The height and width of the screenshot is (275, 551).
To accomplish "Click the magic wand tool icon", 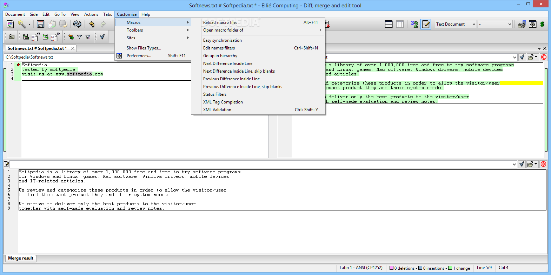I will click(21, 24).
